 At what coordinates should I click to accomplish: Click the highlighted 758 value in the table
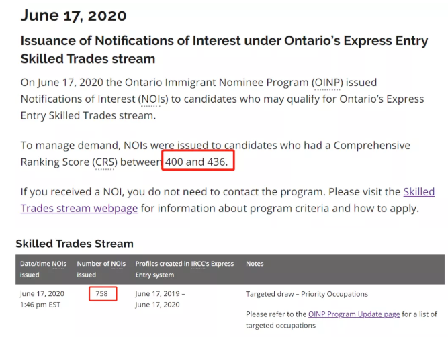click(102, 293)
